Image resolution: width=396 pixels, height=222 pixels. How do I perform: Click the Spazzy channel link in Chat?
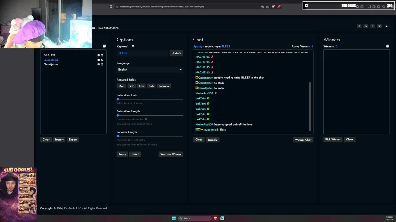coord(198,47)
